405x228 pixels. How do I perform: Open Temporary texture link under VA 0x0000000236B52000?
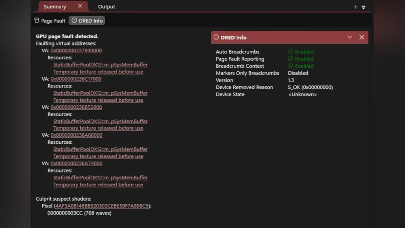click(98, 128)
